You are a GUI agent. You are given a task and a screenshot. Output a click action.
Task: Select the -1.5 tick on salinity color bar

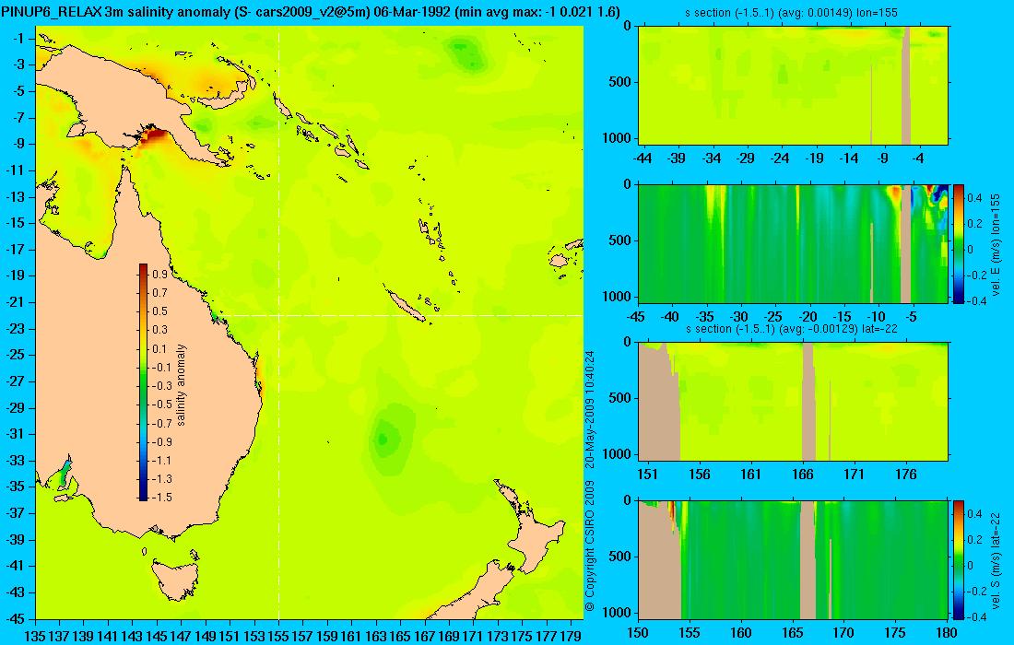click(161, 497)
